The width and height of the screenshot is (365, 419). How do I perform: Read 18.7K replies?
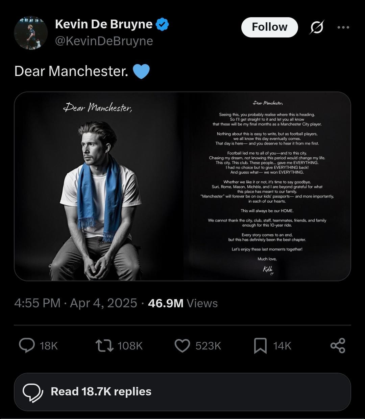click(x=101, y=392)
